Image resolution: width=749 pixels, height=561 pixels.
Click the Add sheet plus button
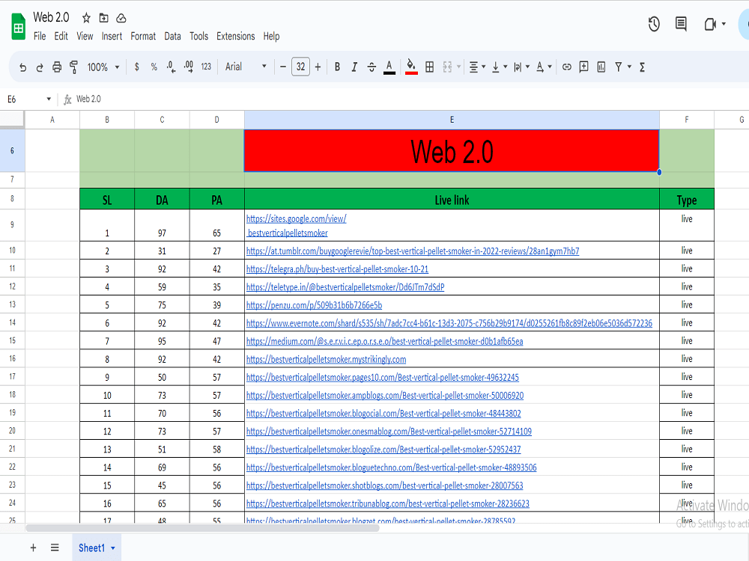pos(33,548)
